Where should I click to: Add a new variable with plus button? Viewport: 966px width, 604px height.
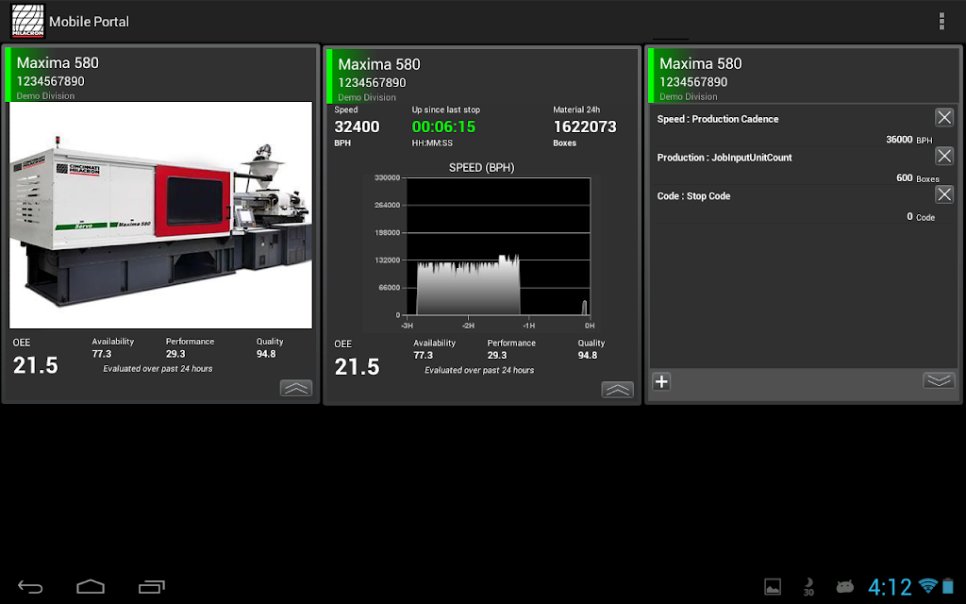pos(661,382)
